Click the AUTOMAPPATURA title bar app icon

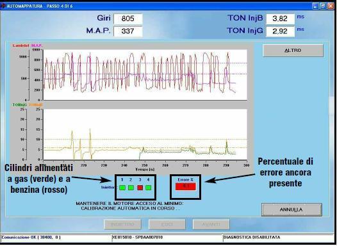click(3, 6)
